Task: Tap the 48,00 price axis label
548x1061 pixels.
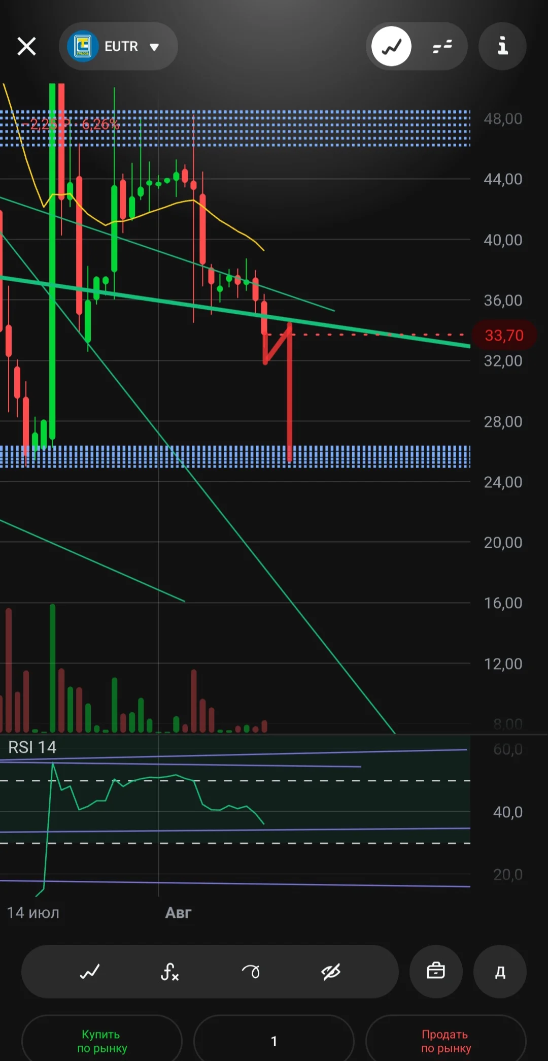Action: [x=503, y=119]
